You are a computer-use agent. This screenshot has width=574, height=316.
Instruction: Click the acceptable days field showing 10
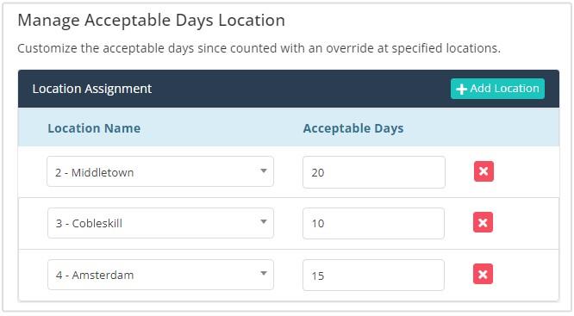pos(373,224)
